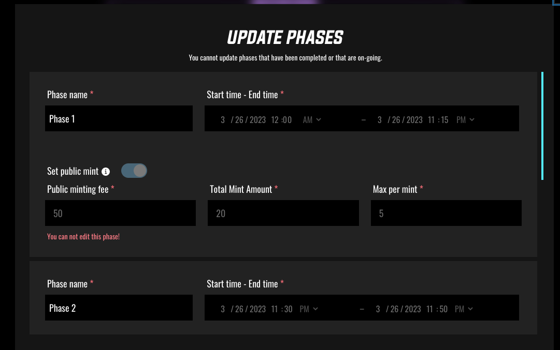Click the Public minting fee input showing 50
Screen dimensions: 560x350
pos(120,213)
